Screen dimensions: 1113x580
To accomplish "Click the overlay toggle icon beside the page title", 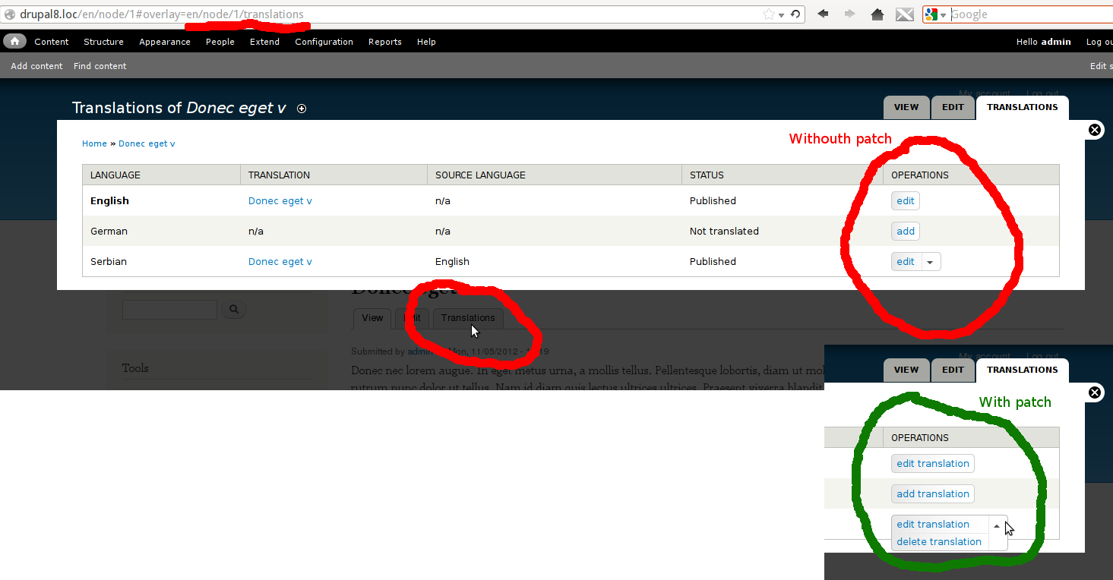I will [x=302, y=109].
